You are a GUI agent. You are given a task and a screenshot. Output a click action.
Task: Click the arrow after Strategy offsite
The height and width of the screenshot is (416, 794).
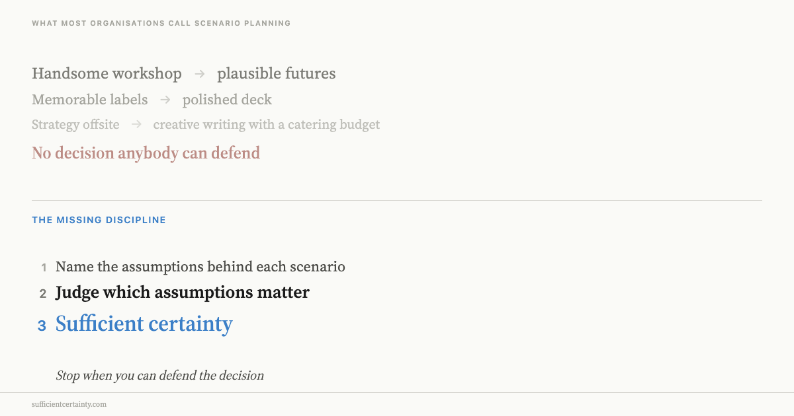pos(136,124)
